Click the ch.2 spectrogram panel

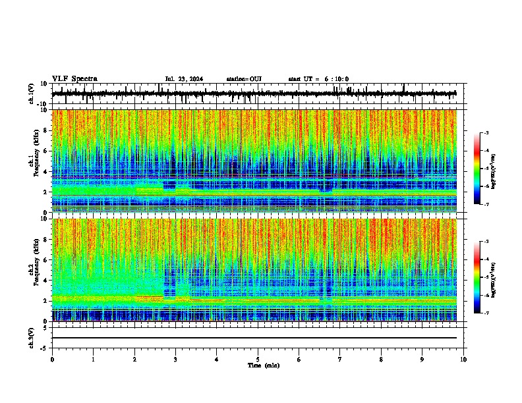pos(254,270)
